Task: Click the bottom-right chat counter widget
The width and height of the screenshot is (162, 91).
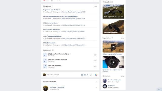Action: click(159, 89)
